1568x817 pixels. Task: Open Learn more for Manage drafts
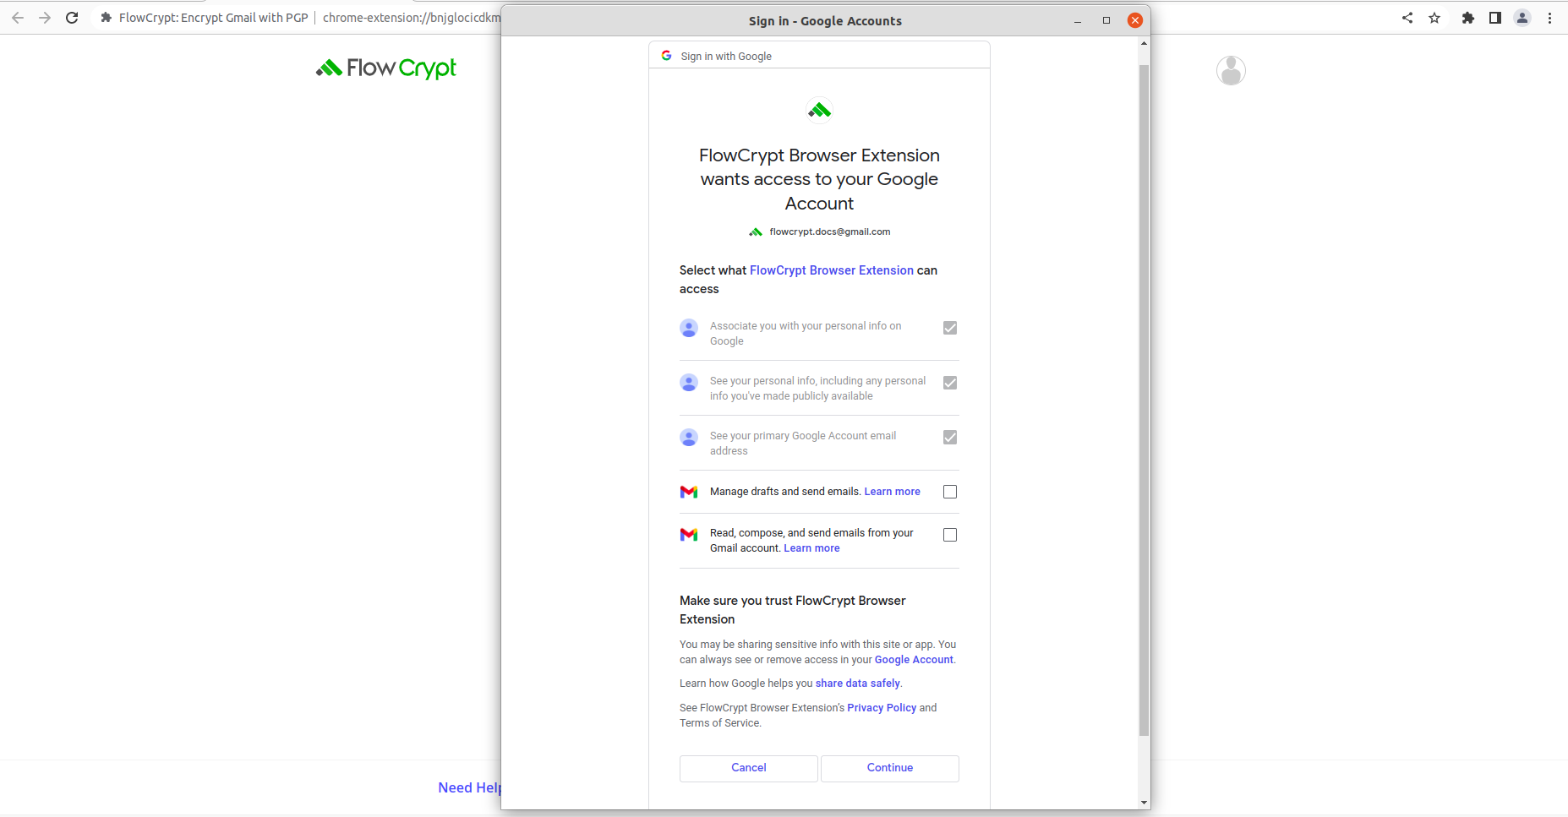[892, 492]
